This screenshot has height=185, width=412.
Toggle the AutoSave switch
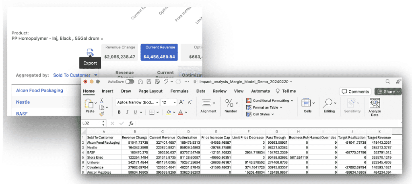point(130,81)
